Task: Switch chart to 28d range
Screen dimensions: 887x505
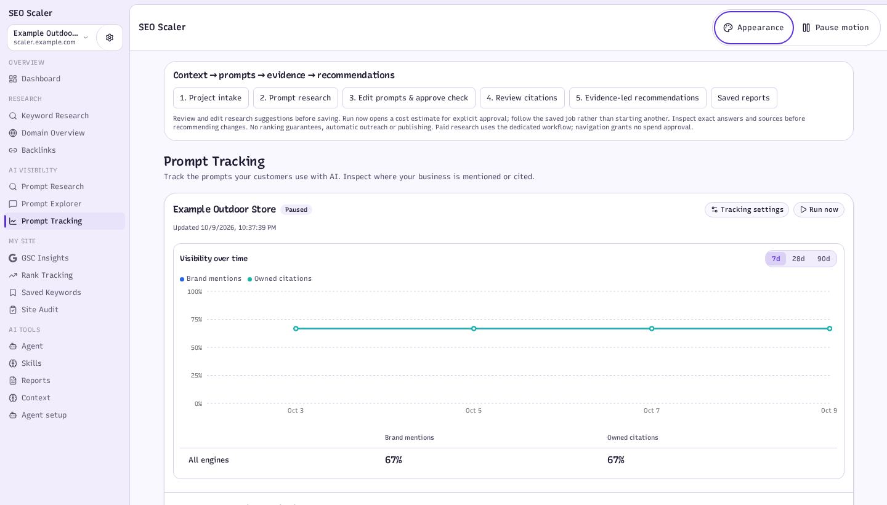Action: (x=798, y=259)
